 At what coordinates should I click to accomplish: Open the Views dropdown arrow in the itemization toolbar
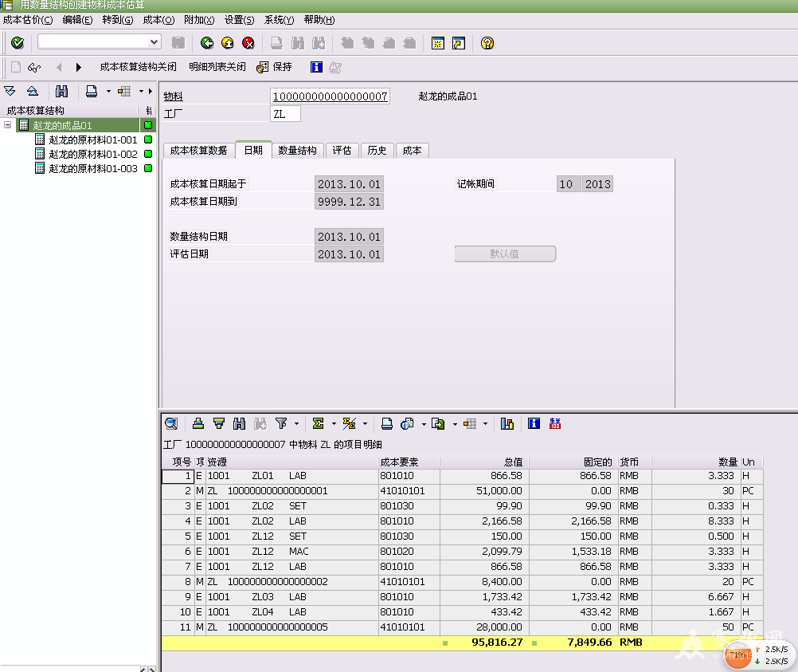pos(424,424)
